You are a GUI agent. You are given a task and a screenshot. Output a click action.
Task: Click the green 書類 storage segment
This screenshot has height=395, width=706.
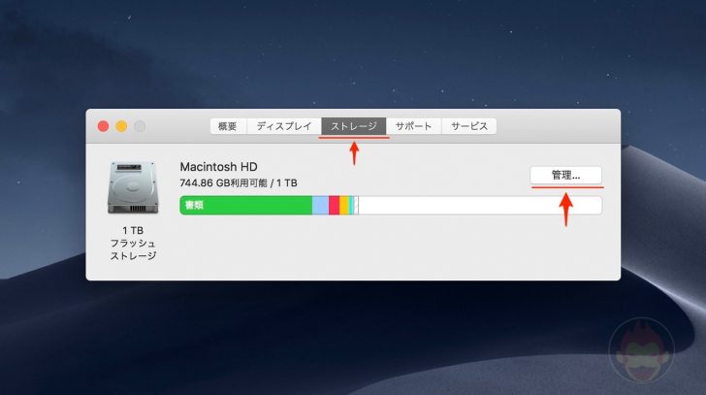pyautogui.click(x=246, y=206)
